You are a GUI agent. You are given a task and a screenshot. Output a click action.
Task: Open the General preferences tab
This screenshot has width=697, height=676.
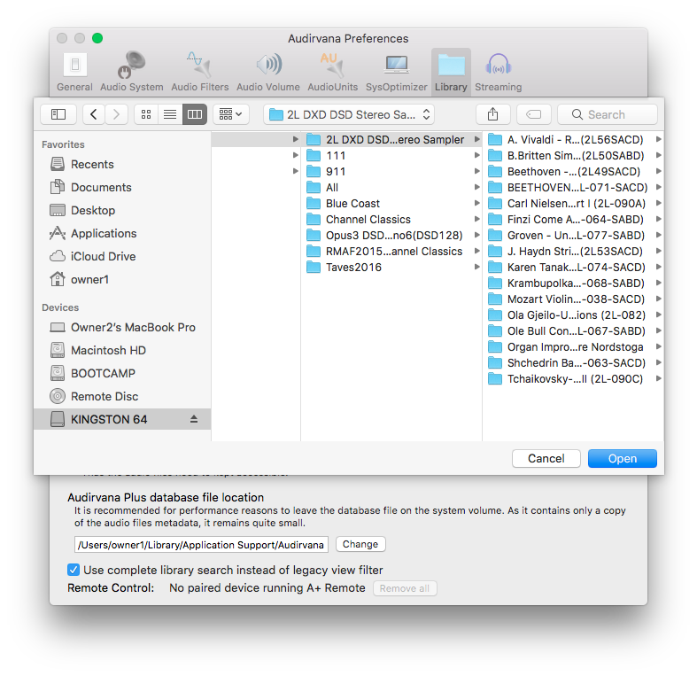click(x=74, y=72)
